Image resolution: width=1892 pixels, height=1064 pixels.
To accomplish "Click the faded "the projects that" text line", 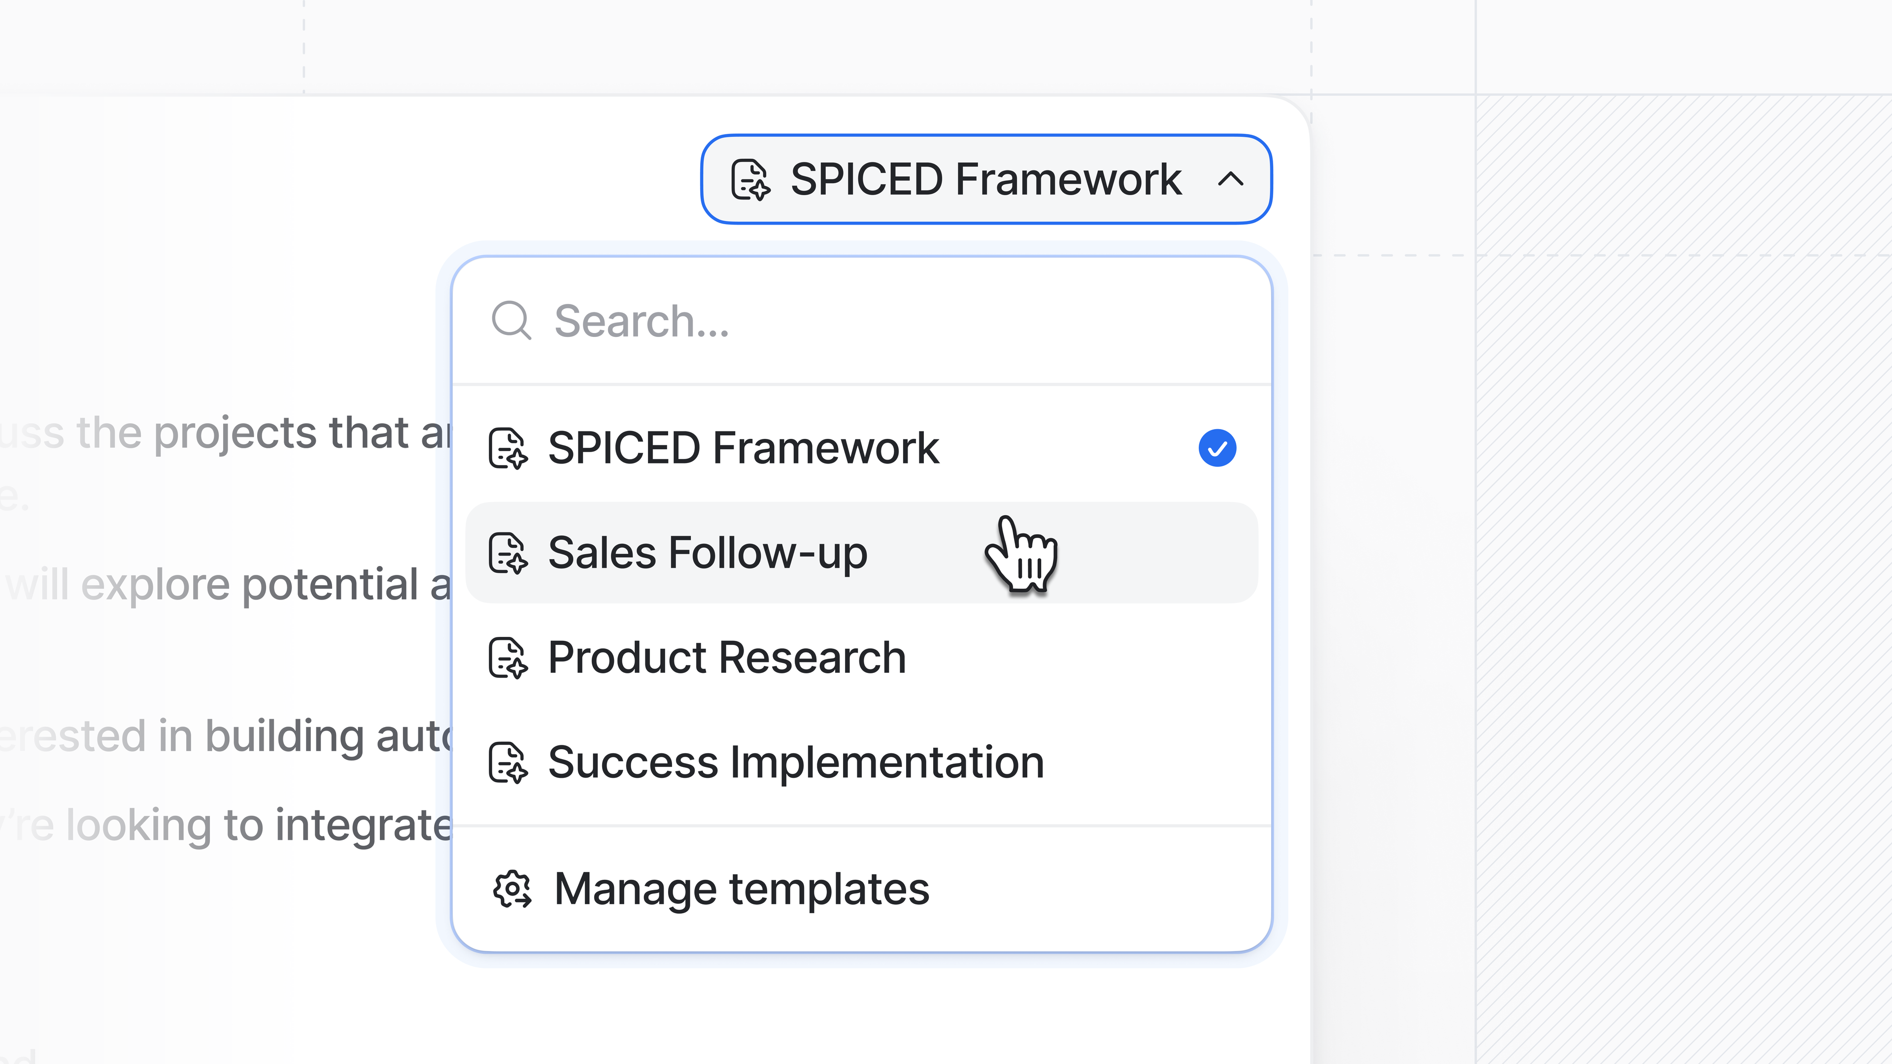I will tap(242, 432).
